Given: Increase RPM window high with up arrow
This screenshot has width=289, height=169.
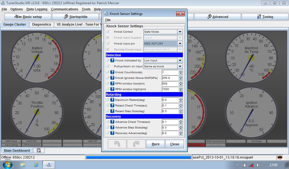Looking at the screenshot, I should (181, 88).
